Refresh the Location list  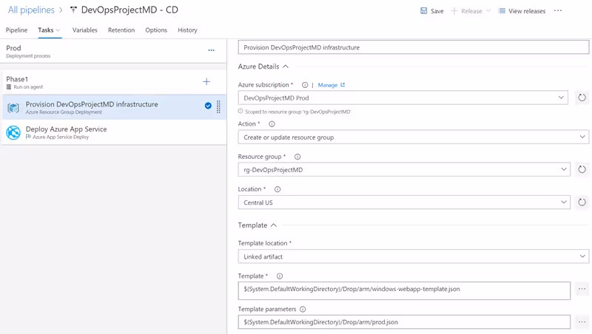(582, 202)
